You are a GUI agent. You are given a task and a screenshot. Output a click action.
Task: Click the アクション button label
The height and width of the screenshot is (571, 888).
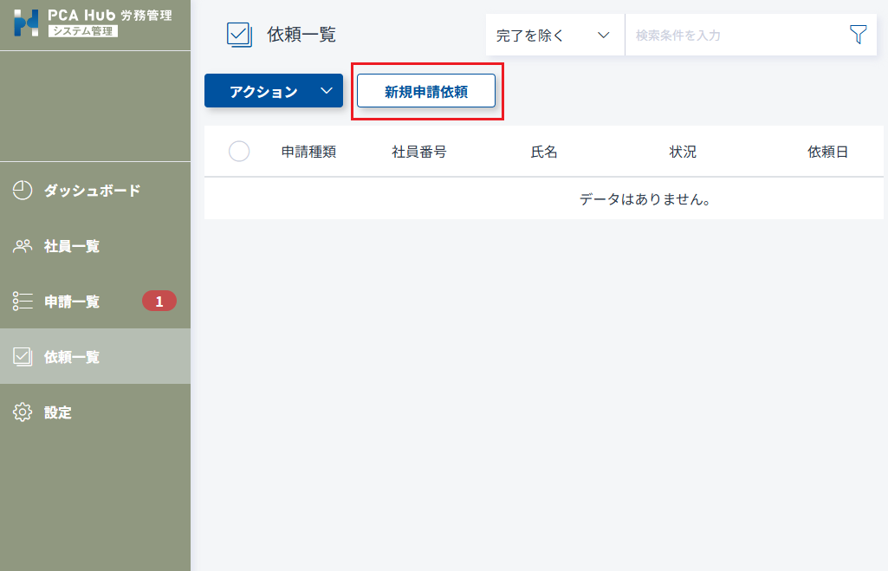(x=263, y=91)
